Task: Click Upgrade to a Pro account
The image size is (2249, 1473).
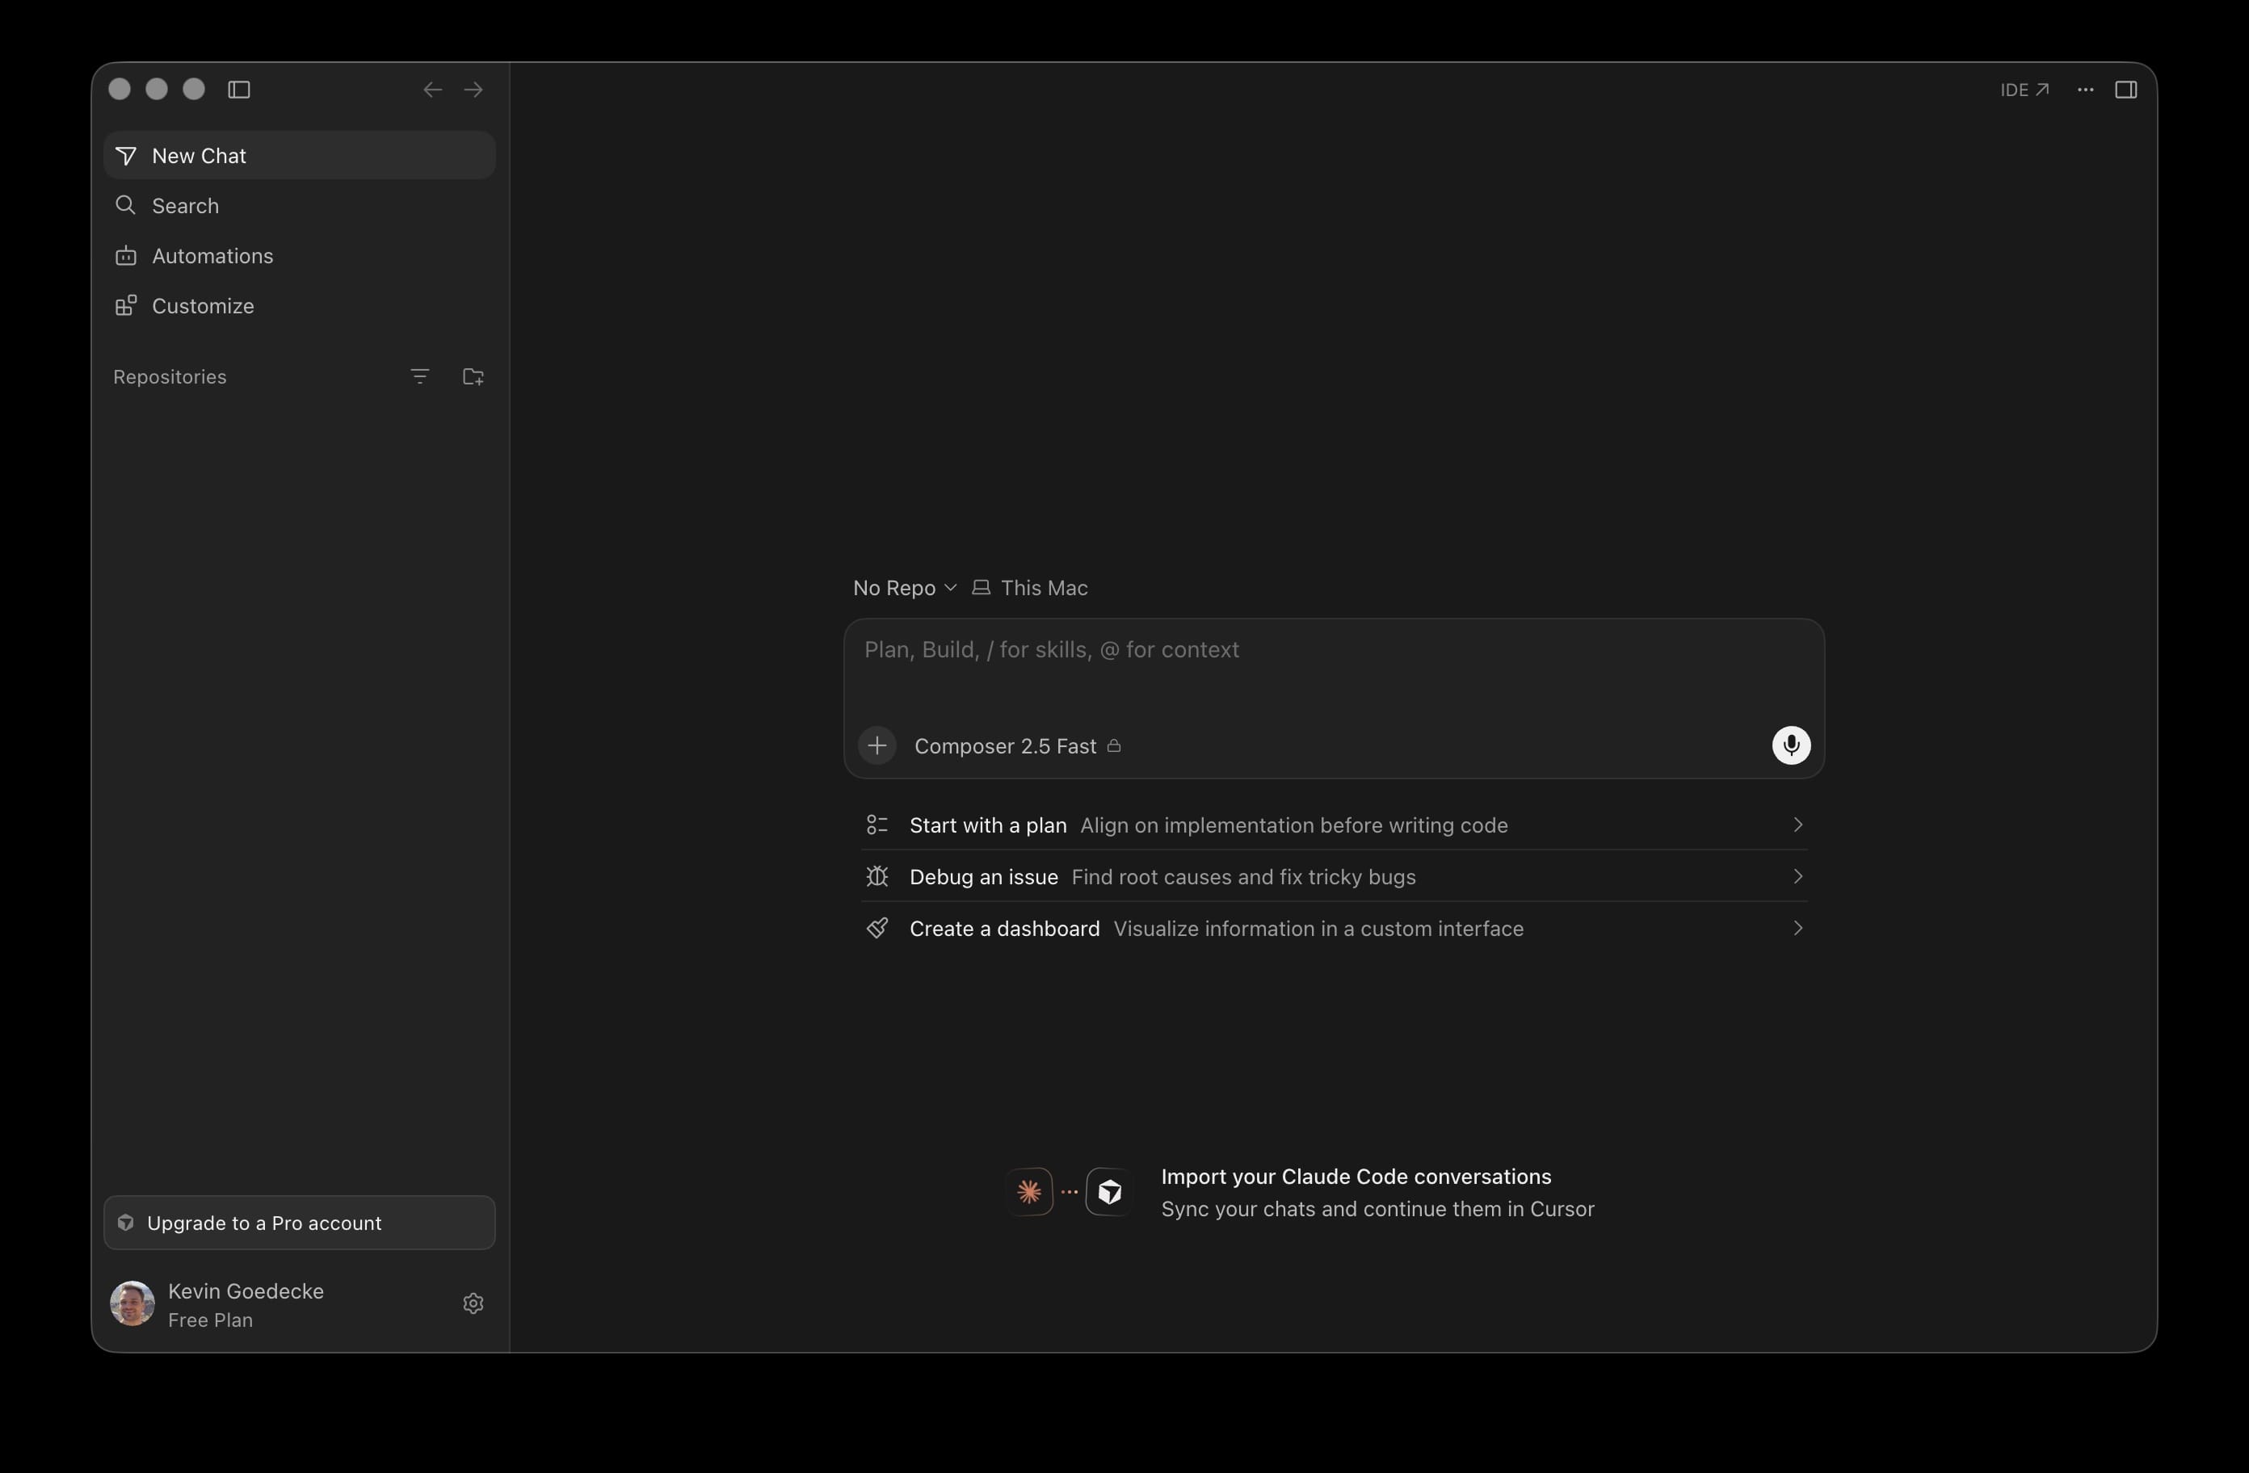Action: (x=300, y=1223)
